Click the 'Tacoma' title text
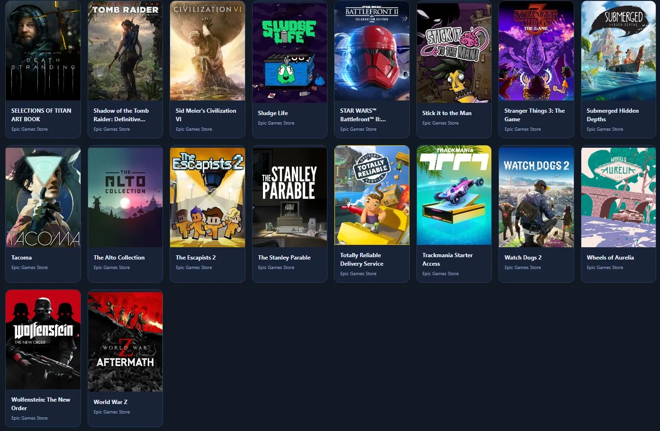Viewport: 660px width, 431px height. coord(22,258)
